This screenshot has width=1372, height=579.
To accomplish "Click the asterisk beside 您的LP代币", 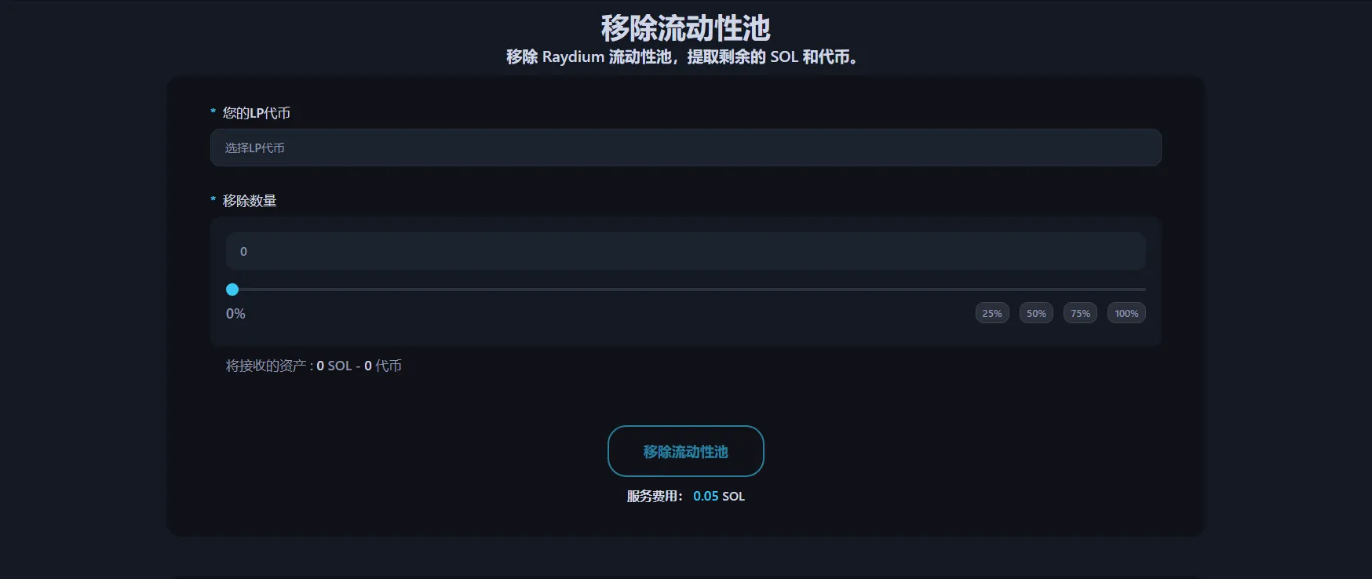I will (x=213, y=113).
